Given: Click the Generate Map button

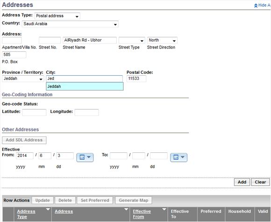Looking at the screenshot, I should 134,201.
